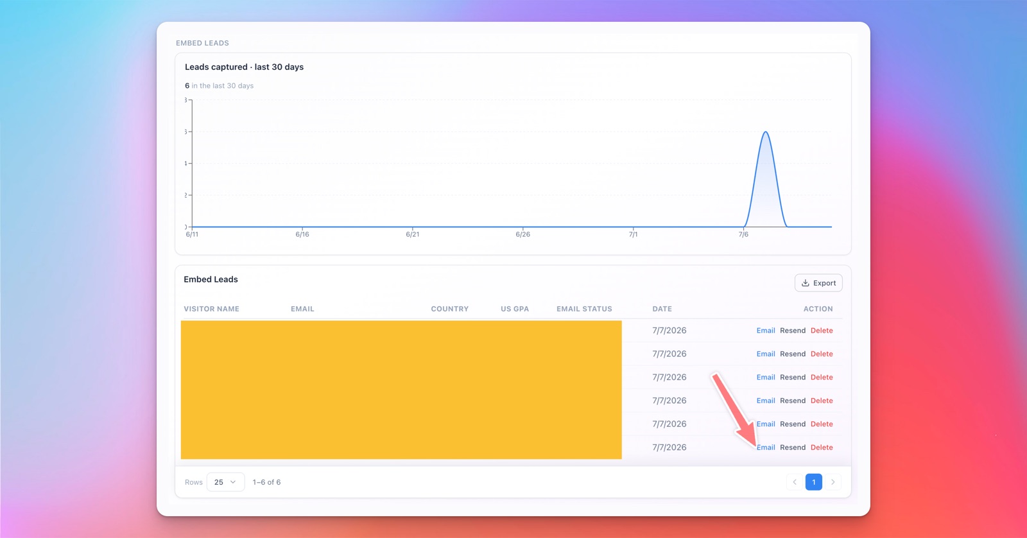Screen dimensions: 1027x538
Task: Sort by Visitor Name column header
Action: (x=211, y=309)
